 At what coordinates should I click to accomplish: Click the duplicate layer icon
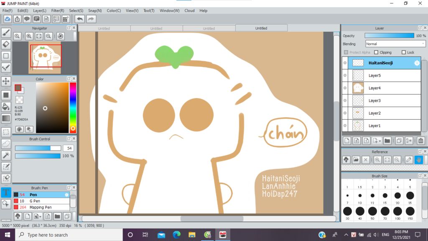pos(399,141)
